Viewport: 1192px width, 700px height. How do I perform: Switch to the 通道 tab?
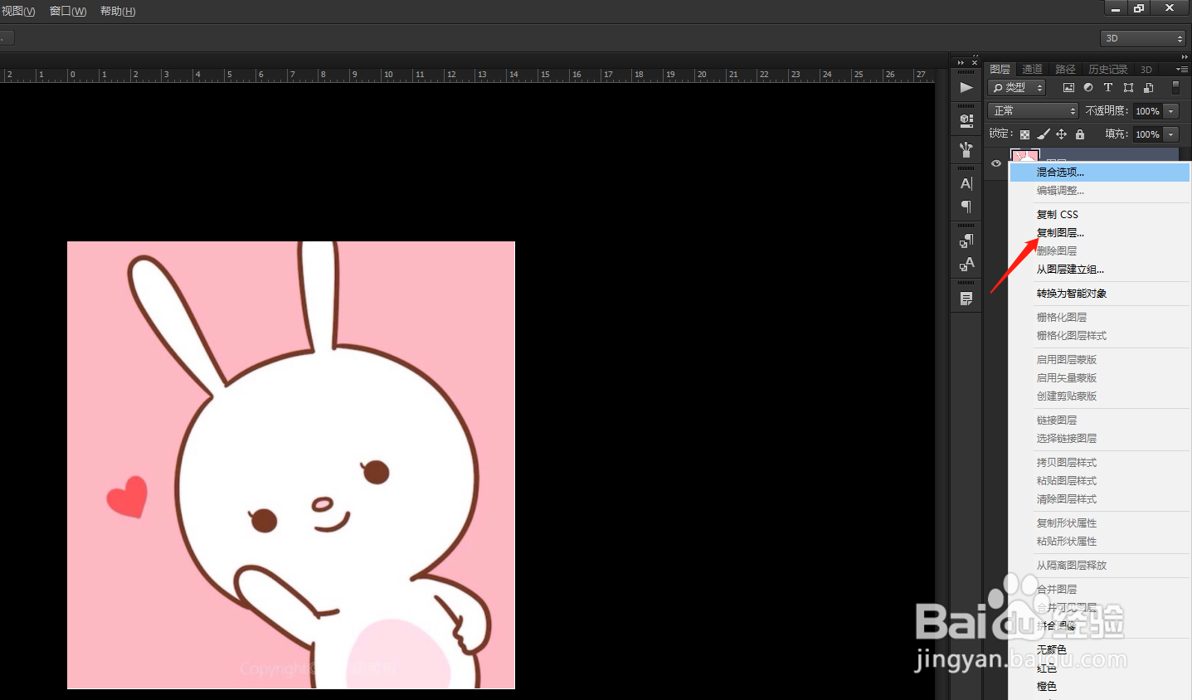1032,70
